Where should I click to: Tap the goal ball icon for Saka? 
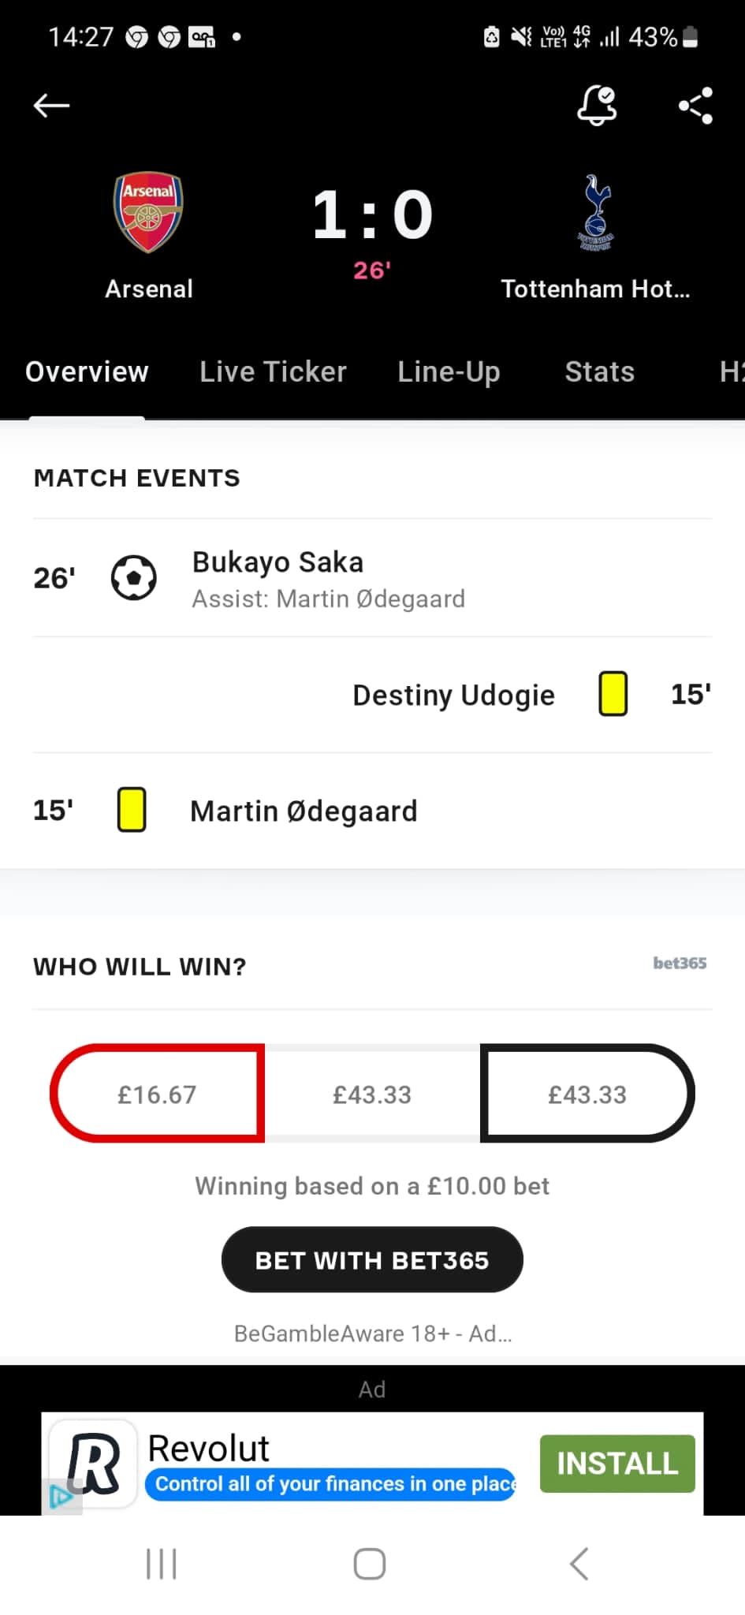tap(133, 578)
